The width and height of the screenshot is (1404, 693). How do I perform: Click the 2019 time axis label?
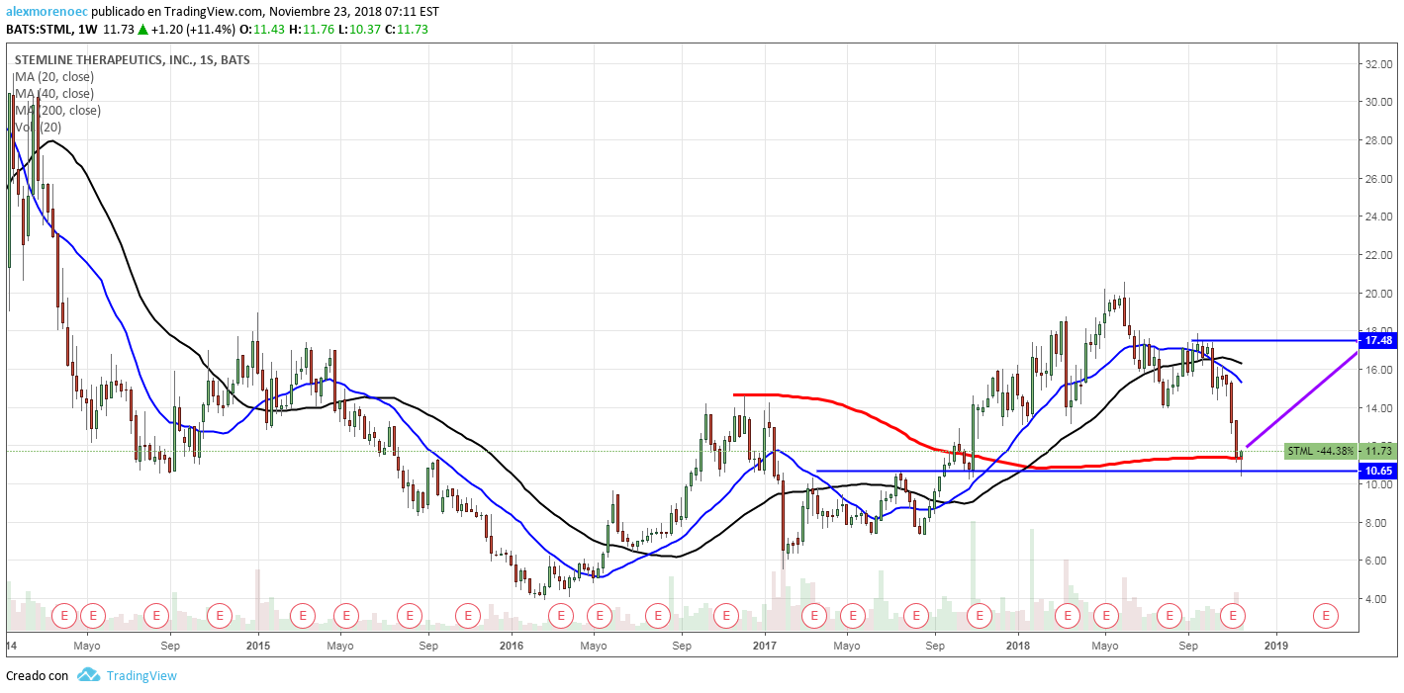tap(1275, 646)
